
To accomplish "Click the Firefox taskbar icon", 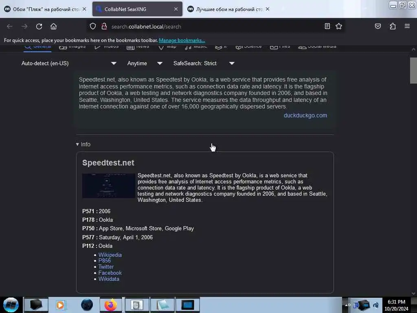I will [111, 305].
